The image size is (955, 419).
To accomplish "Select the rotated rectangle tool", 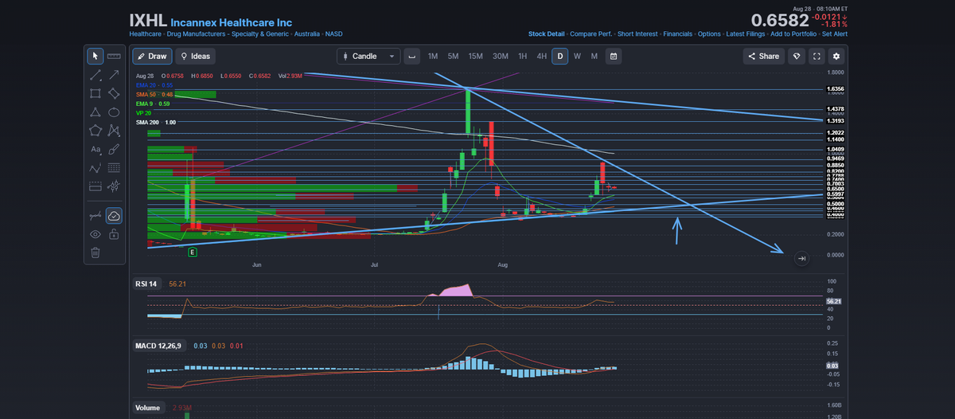I will coord(114,93).
